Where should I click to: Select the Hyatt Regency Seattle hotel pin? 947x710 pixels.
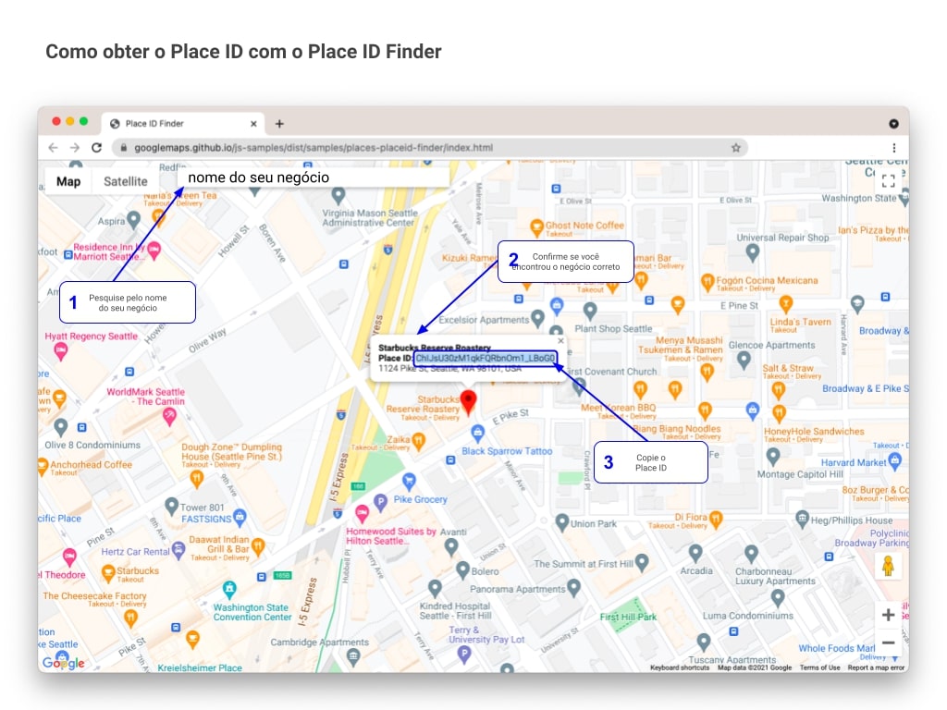tap(60, 350)
